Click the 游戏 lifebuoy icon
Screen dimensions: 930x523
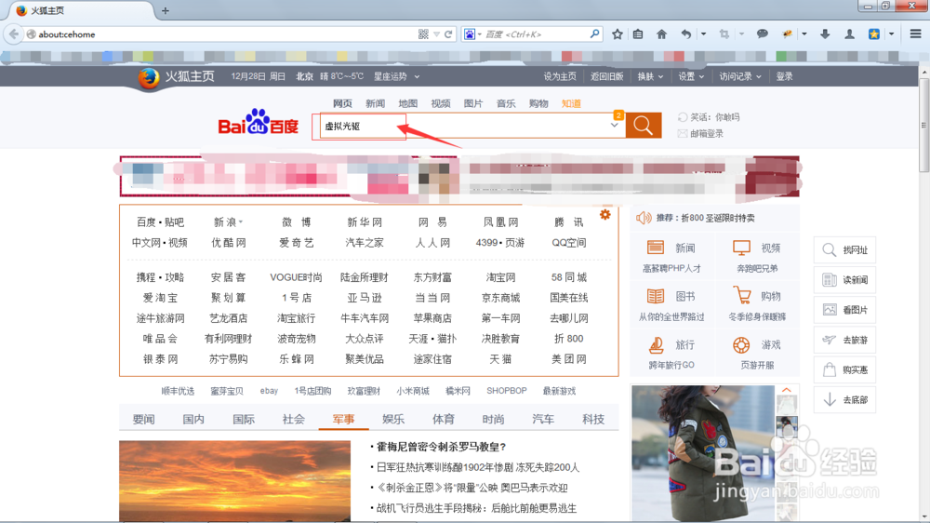pos(741,344)
